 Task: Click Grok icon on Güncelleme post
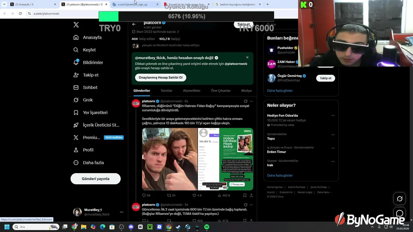point(246,205)
